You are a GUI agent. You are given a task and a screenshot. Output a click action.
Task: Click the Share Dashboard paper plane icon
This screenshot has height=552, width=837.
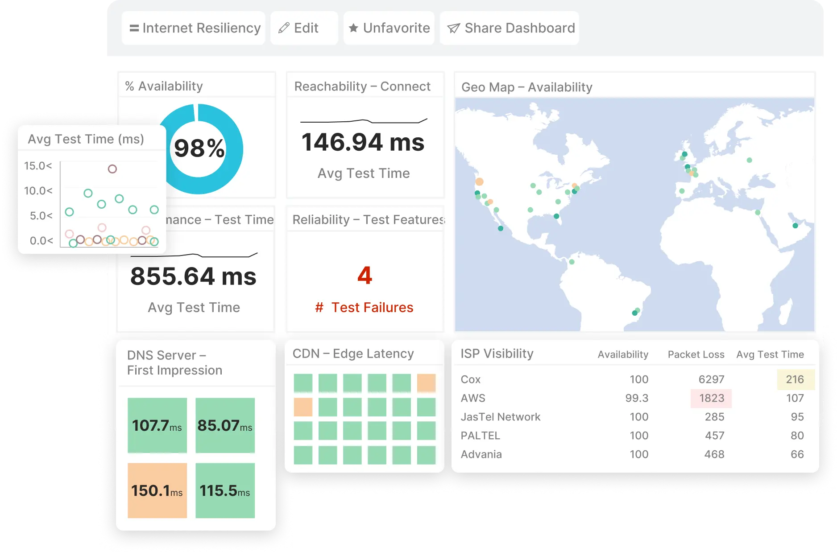(453, 28)
